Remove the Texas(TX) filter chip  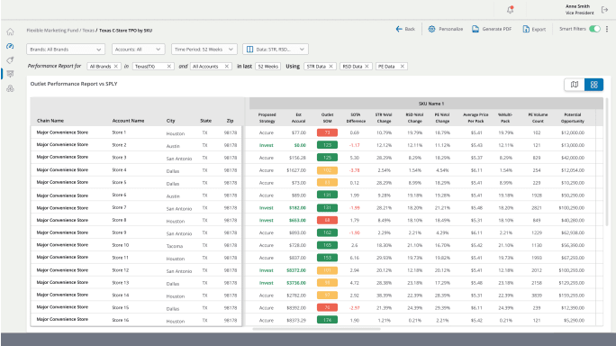pyautogui.click(x=169, y=67)
